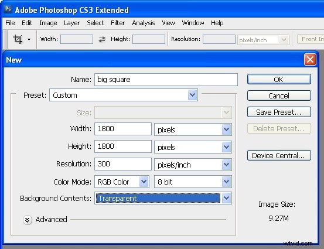The width and height of the screenshot is (324, 249).
Task: Open the options bar pixels/inch dropdown
Action: pyautogui.click(x=263, y=40)
